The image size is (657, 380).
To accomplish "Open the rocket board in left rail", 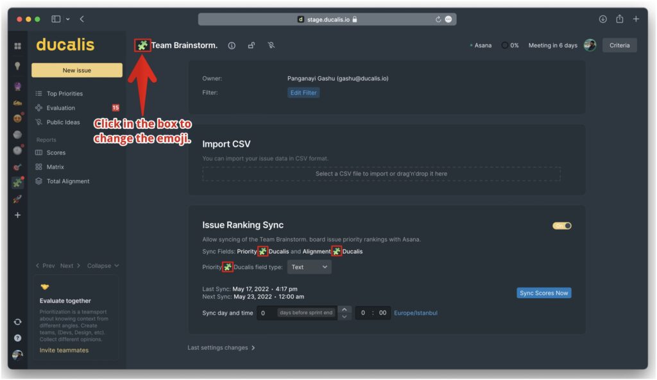I will [x=17, y=199].
